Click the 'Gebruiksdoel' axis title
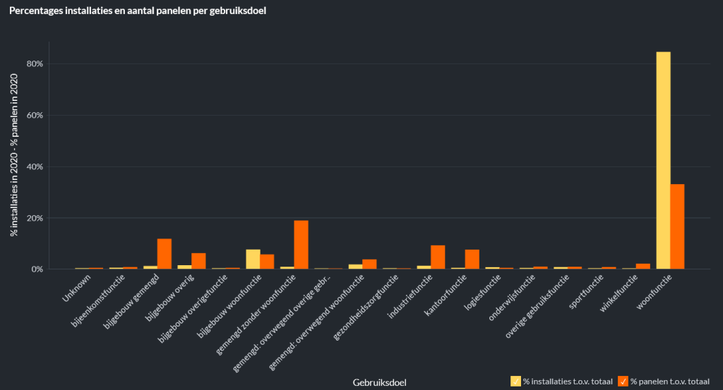The image size is (723, 390). (380, 382)
